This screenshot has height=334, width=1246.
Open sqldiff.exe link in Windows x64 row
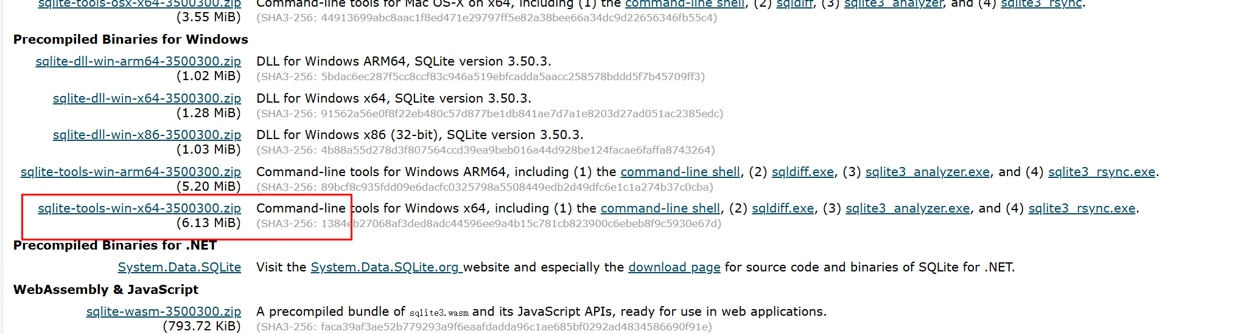783,208
